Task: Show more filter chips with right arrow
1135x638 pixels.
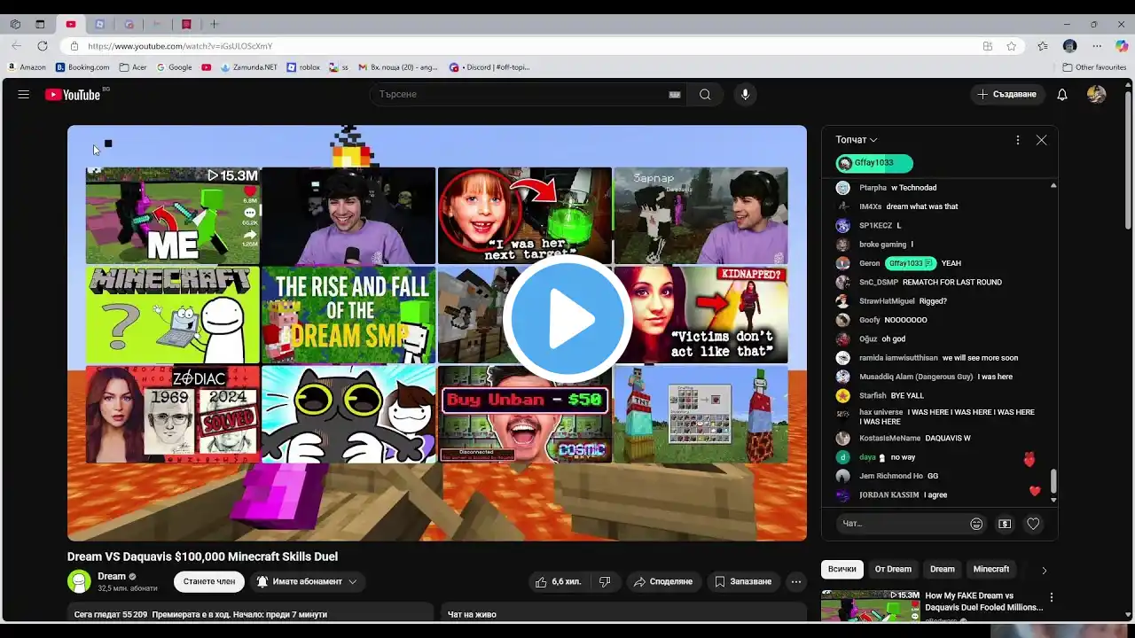Action: (x=1044, y=570)
